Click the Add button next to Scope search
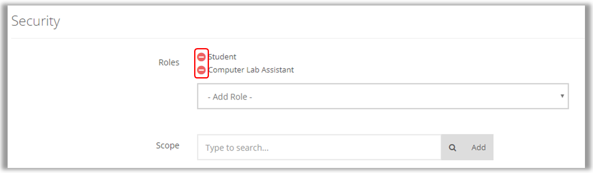The image size is (593, 173). (x=478, y=148)
